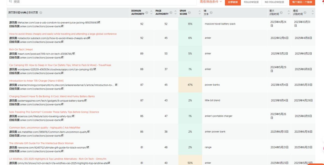Viewport: 324px width, 165px height.
Task: Toggle sort arrows for 最后识别时间 column
Action: pyautogui.click(x=313, y=12)
